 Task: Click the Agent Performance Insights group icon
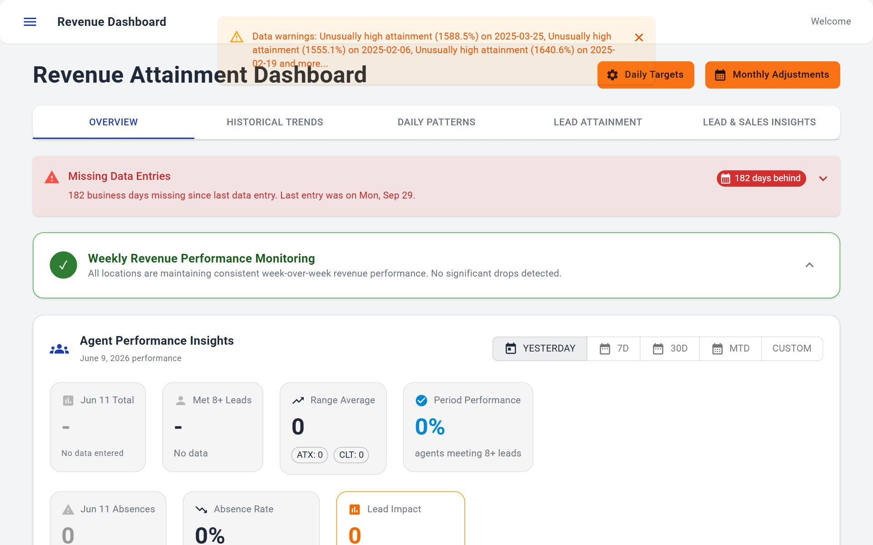click(x=59, y=349)
